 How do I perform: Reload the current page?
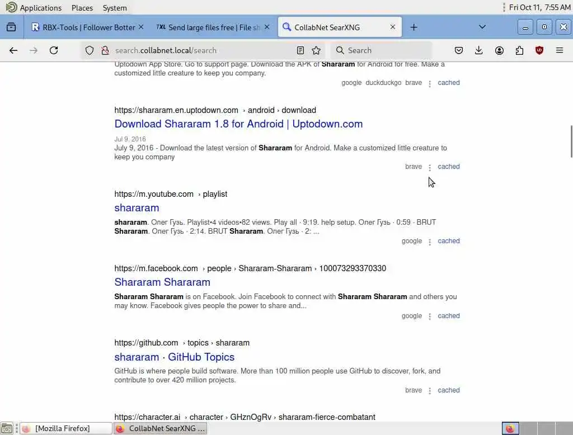[x=54, y=50]
